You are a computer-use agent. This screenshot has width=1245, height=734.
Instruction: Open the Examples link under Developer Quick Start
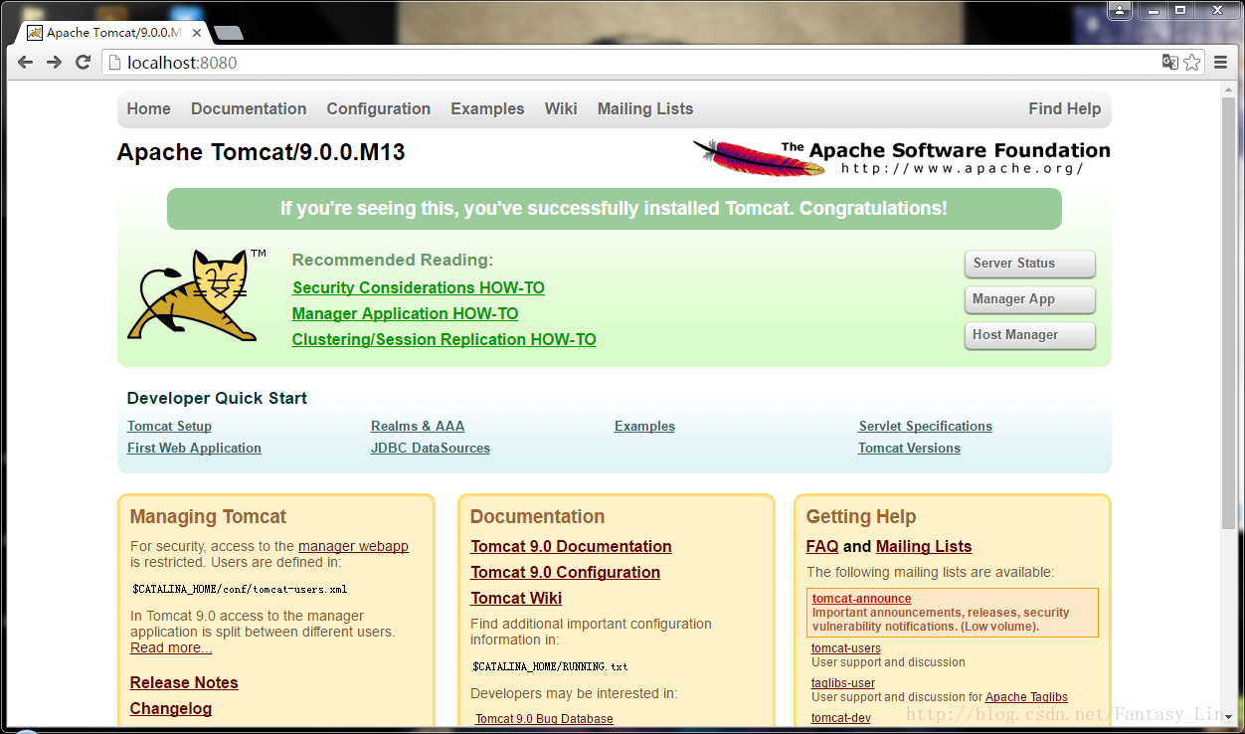pyautogui.click(x=644, y=426)
